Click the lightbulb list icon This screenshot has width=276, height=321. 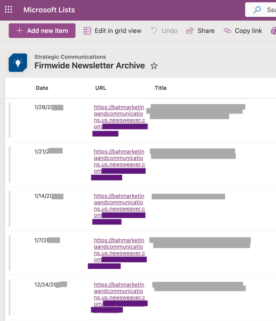[x=18, y=62]
